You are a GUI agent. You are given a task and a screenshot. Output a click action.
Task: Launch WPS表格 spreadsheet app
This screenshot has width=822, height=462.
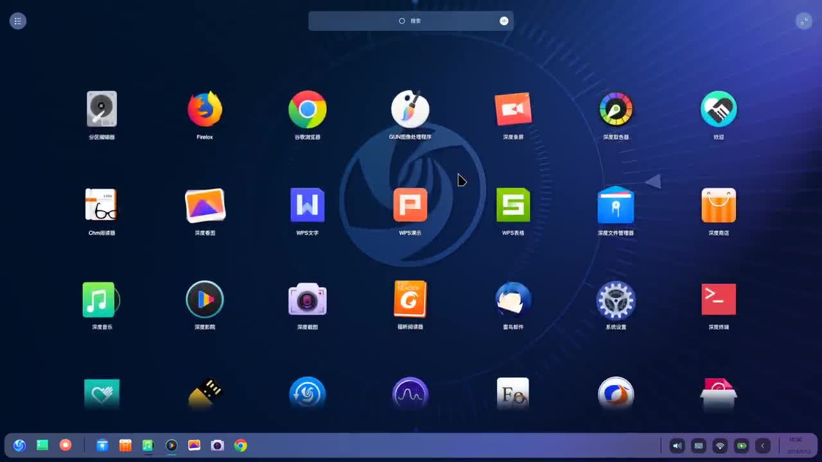click(512, 205)
